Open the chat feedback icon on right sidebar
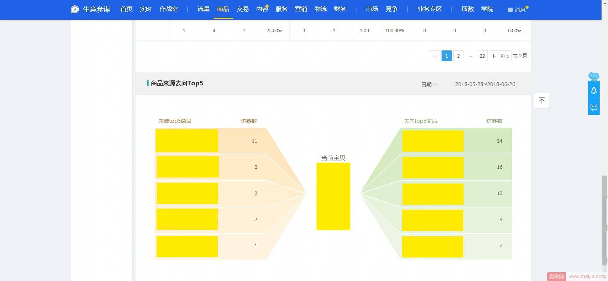Screen dimensions: 608x281 tap(594, 107)
